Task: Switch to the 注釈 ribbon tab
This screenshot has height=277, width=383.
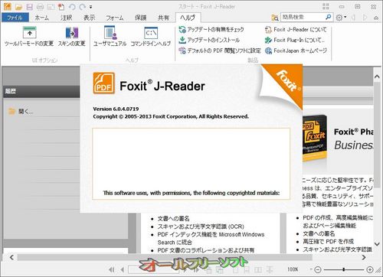Action: (x=67, y=18)
